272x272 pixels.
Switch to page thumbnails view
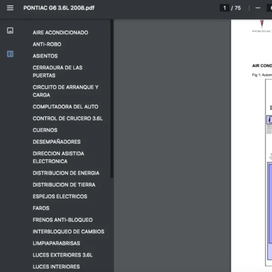(x=10, y=30)
